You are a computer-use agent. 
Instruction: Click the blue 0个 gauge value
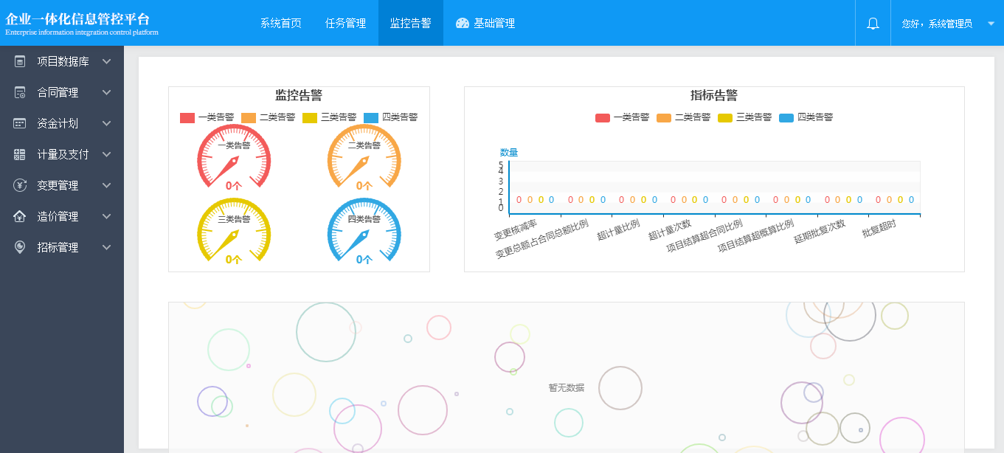click(x=364, y=260)
